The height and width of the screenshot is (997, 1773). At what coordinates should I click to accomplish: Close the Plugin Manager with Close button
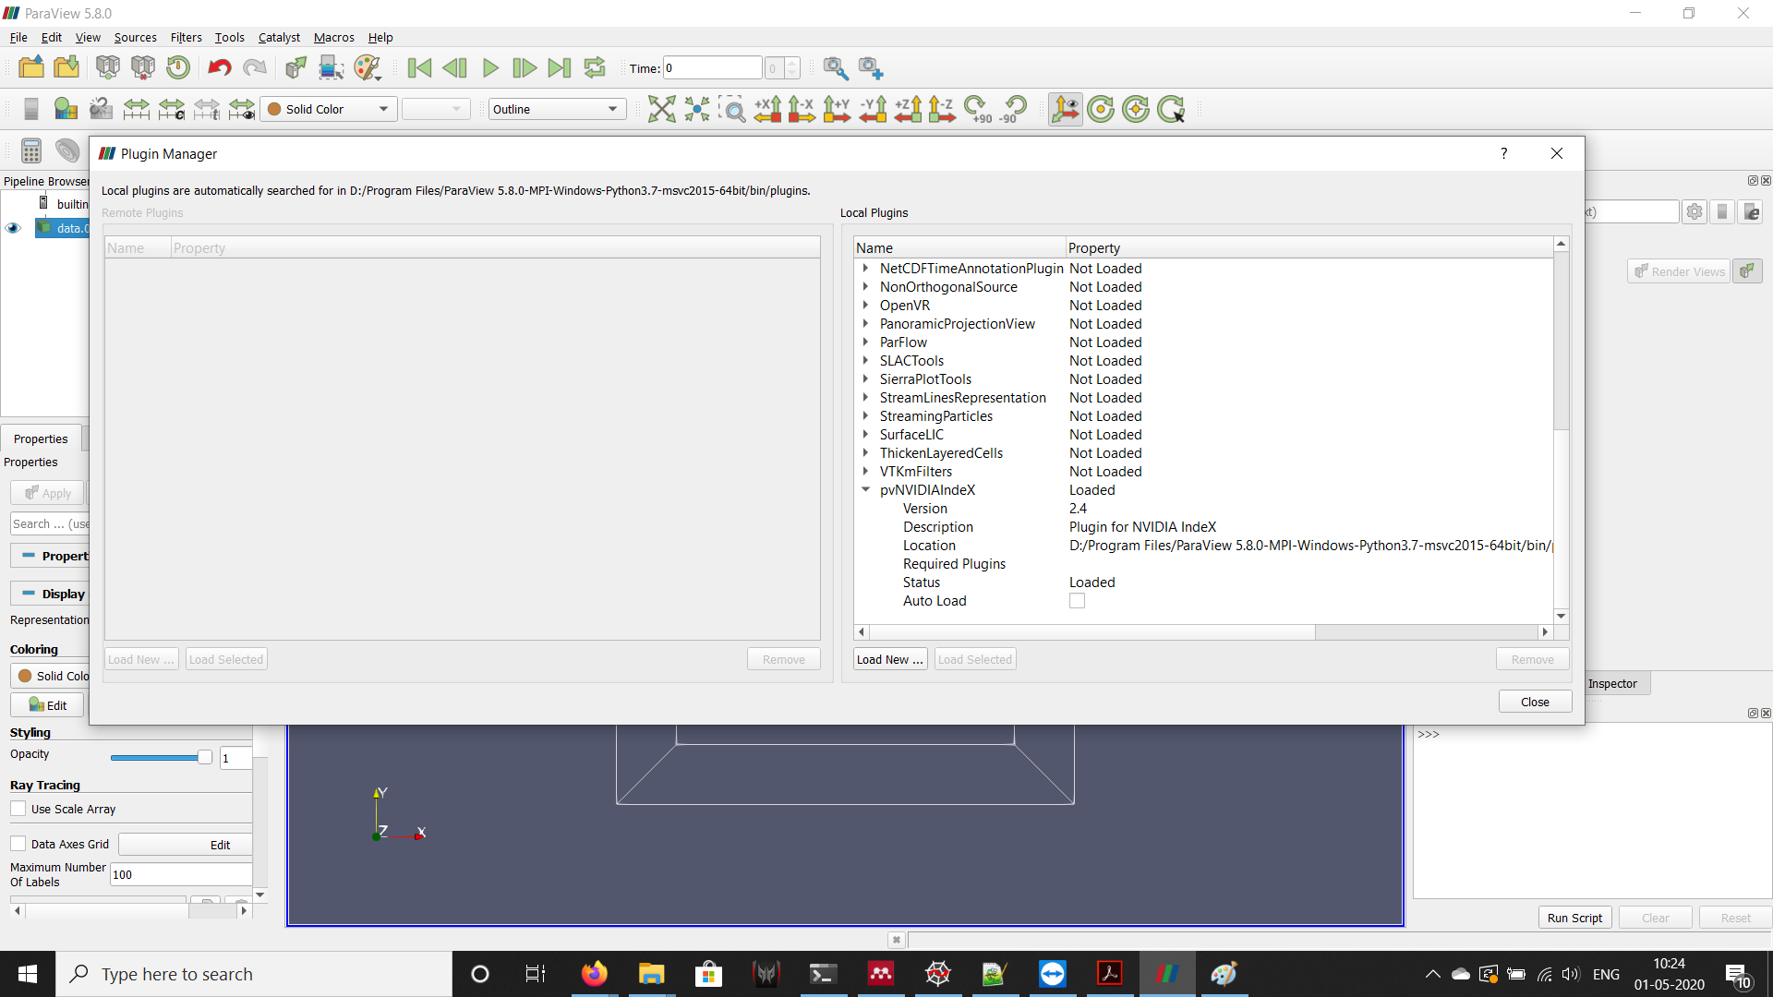click(x=1535, y=702)
